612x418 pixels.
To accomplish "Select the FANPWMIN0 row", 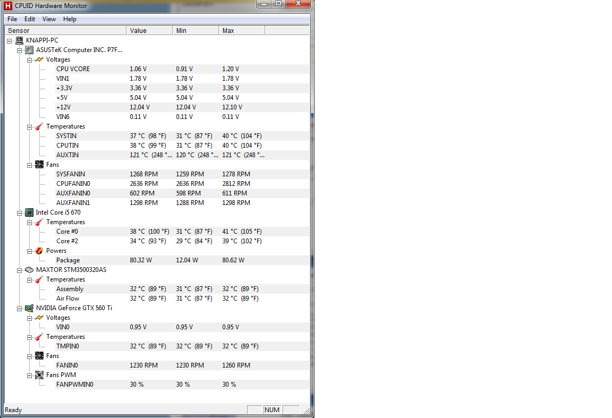I will [182, 385].
